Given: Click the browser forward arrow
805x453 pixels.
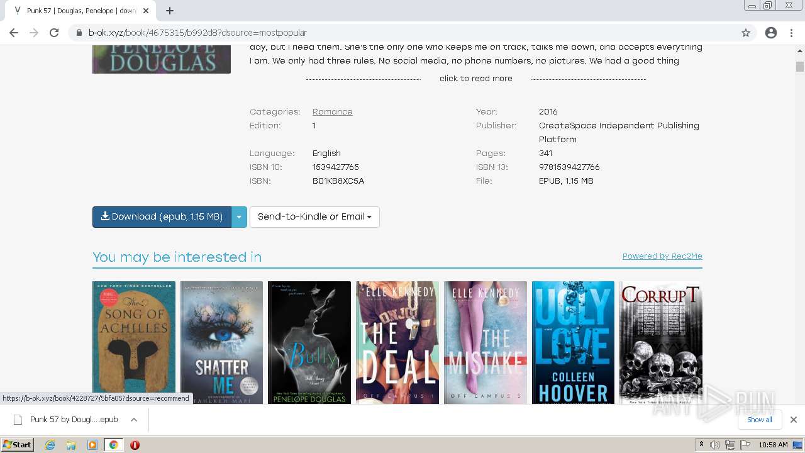Looking at the screenshot, I should point(34,33).
